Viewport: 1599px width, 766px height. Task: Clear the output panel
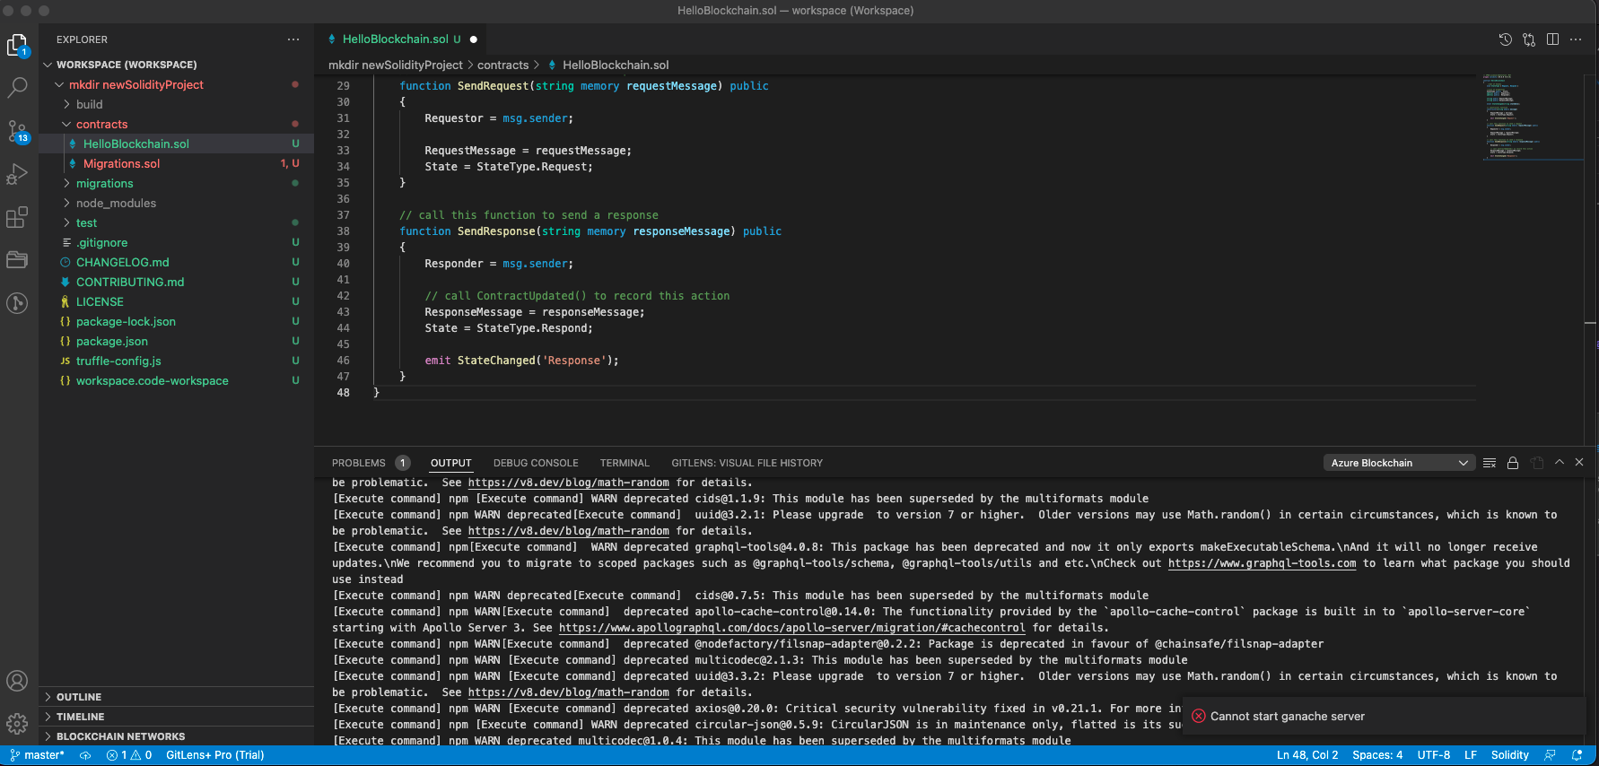1490,463
